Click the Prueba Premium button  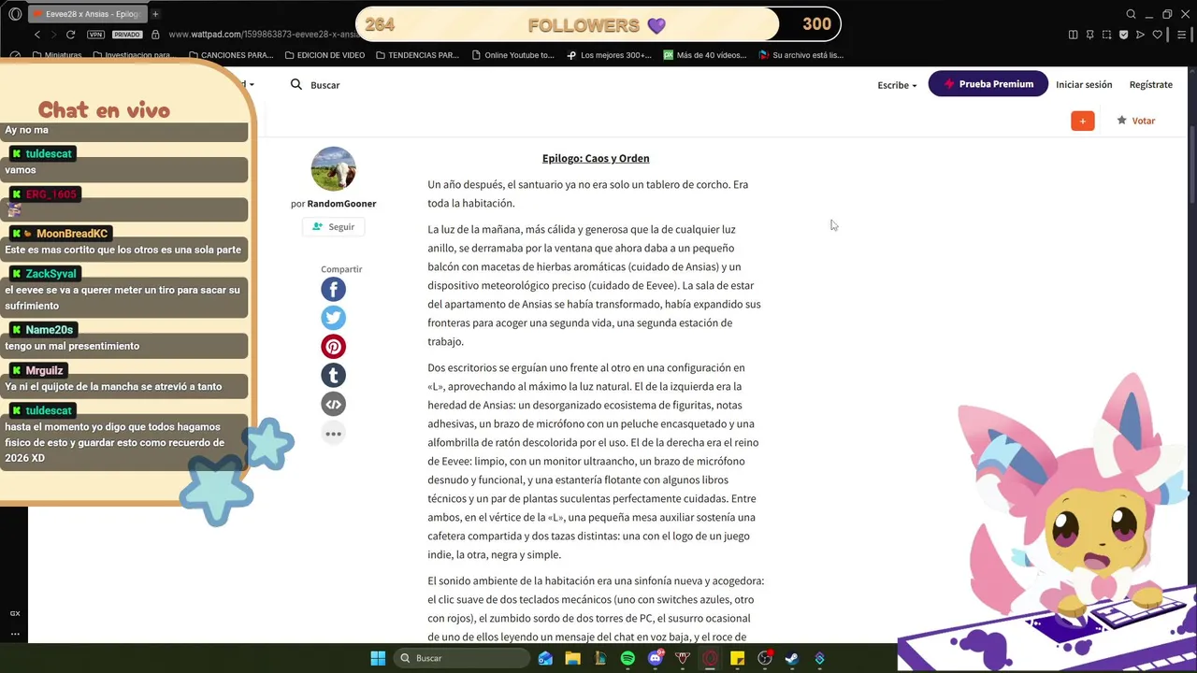[x=988, y=84]
